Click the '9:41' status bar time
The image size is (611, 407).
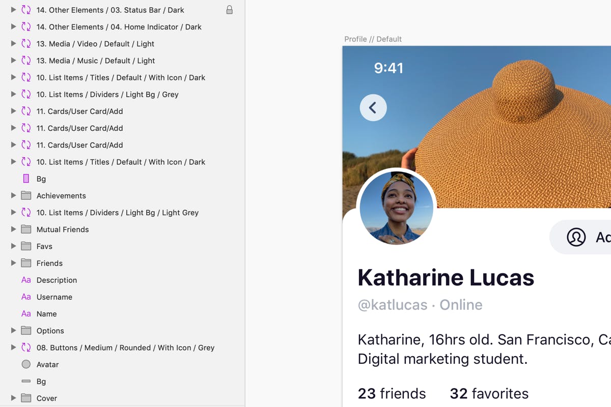coord(388,68)
